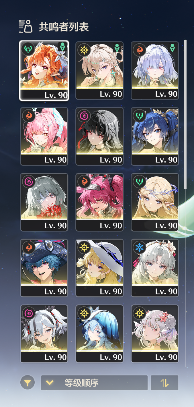The height and width of the screenshot is (407, 194).
Task: Click the Aero icon on the blue twin-tail character
Action: (x=139, y=115)
